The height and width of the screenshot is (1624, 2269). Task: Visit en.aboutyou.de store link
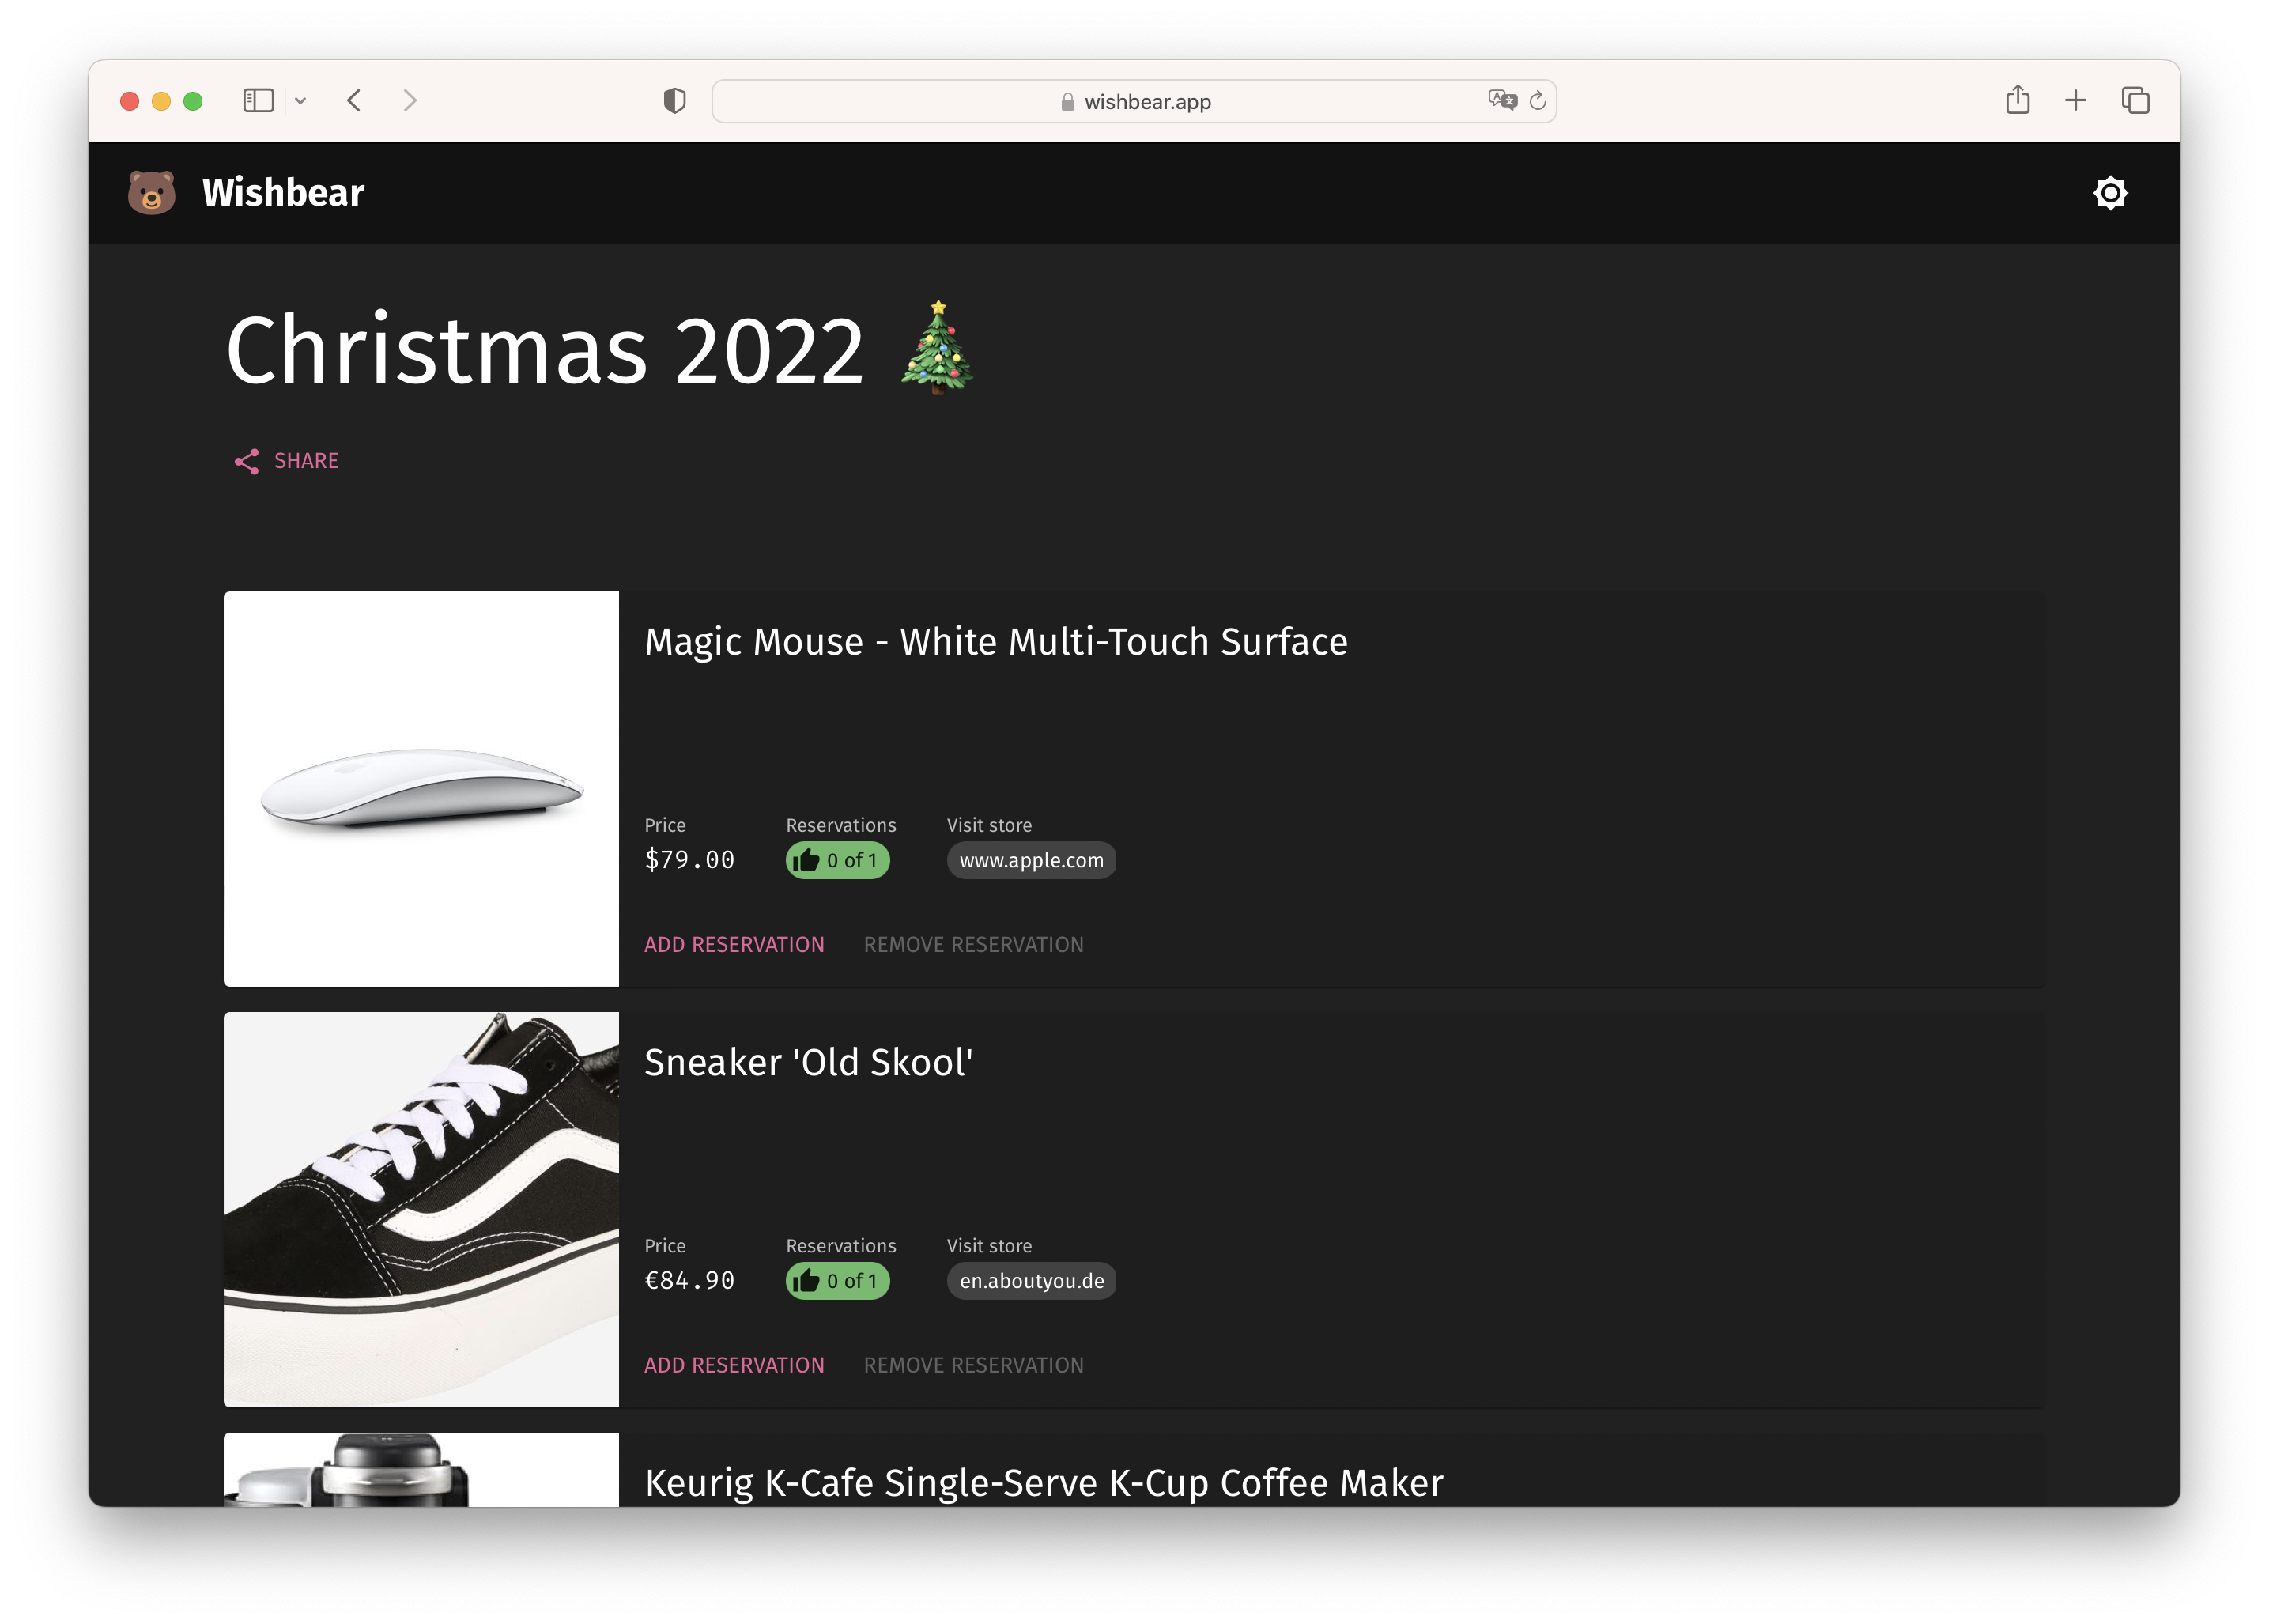(x=1031, y=1281)
